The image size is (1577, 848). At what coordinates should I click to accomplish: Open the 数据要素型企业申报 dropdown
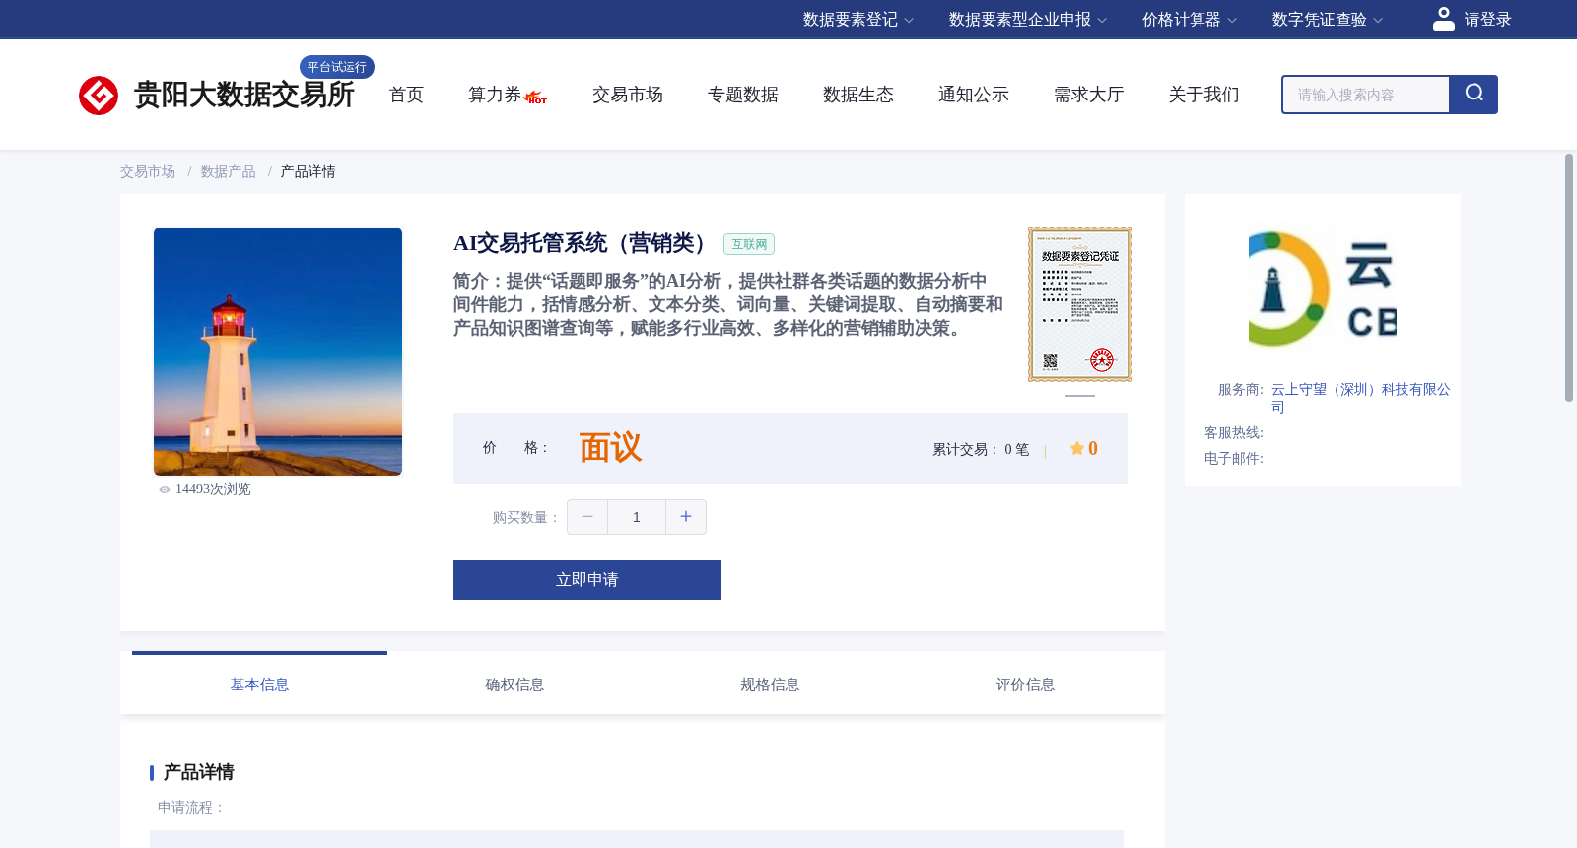(x=1028, y=20)
